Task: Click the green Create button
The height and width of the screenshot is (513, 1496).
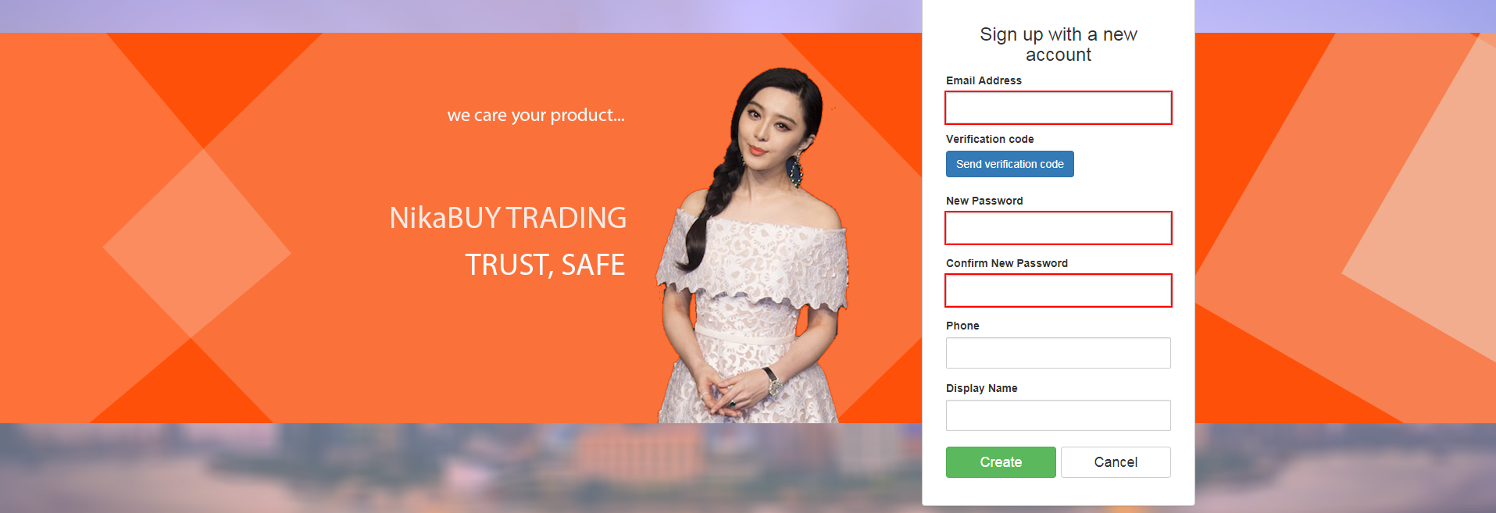Action: tap(1001, 462)
